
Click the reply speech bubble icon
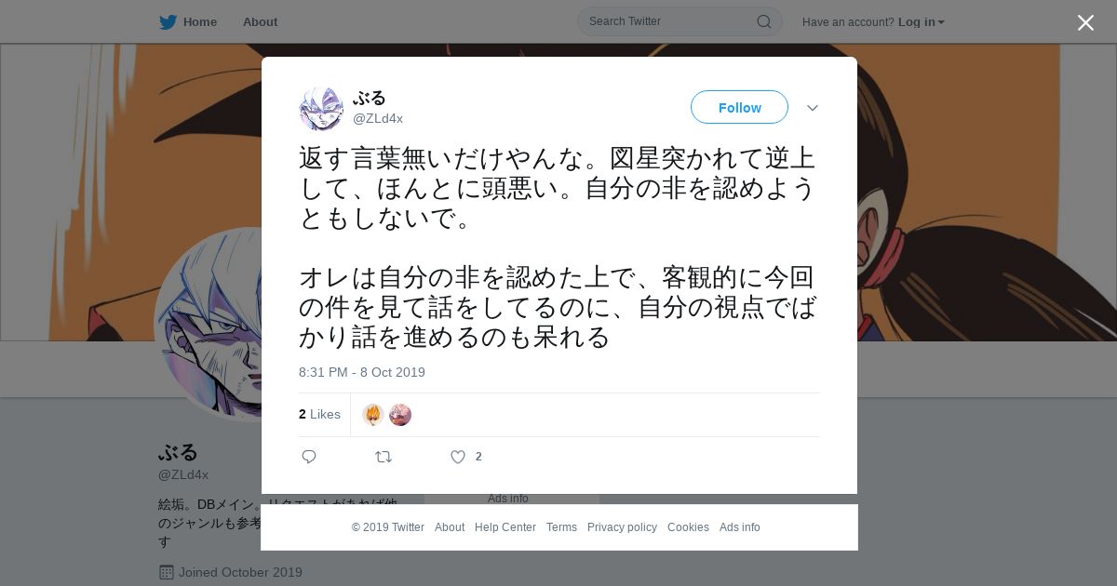pyautogui.click(x=309, y=457)
